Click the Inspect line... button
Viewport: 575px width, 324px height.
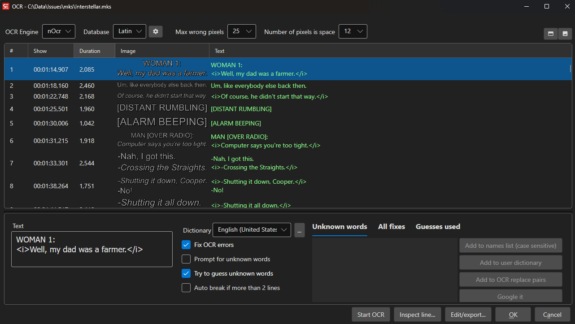point(417,315)
